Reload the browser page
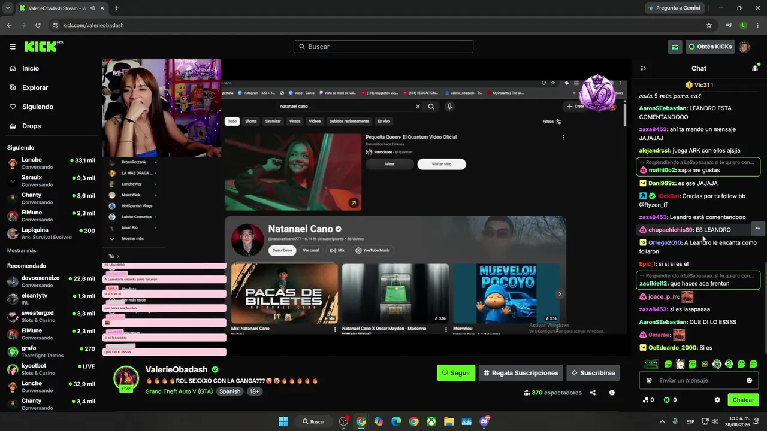 (38, 25)
